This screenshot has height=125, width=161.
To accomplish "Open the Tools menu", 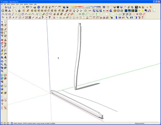I will [x=21, y=4].
